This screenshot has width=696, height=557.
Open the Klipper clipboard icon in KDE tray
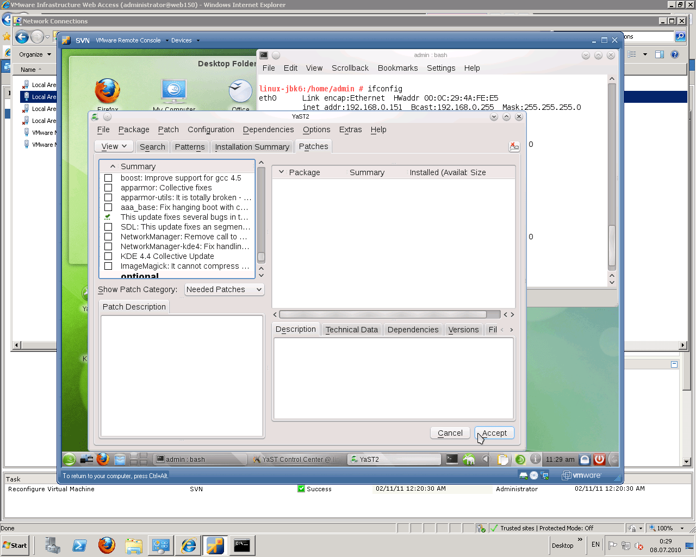(503, 460)
